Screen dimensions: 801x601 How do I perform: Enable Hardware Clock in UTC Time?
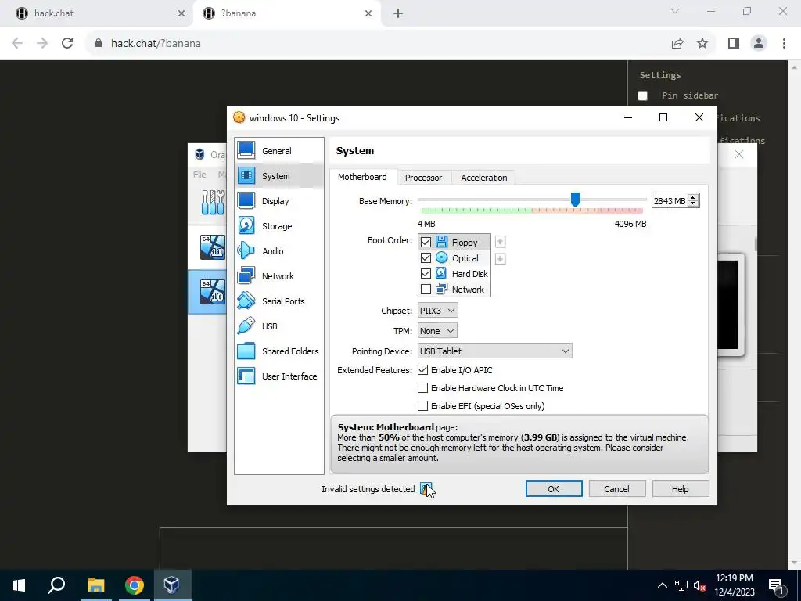coord(423,388)
